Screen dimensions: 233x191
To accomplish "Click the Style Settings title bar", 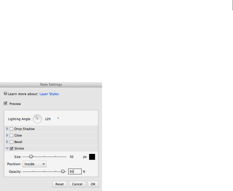I will 51,85.
